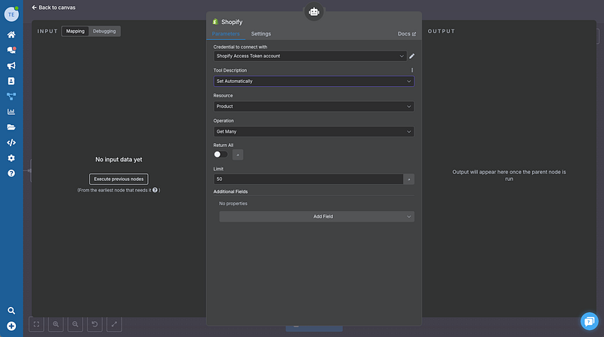Expand the Resource dropdown showing Product

point(313,106)
